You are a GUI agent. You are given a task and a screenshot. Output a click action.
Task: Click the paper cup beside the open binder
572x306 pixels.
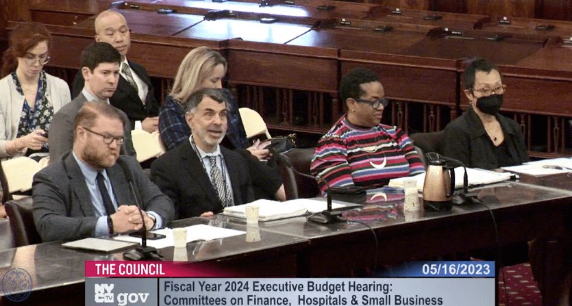252,214
